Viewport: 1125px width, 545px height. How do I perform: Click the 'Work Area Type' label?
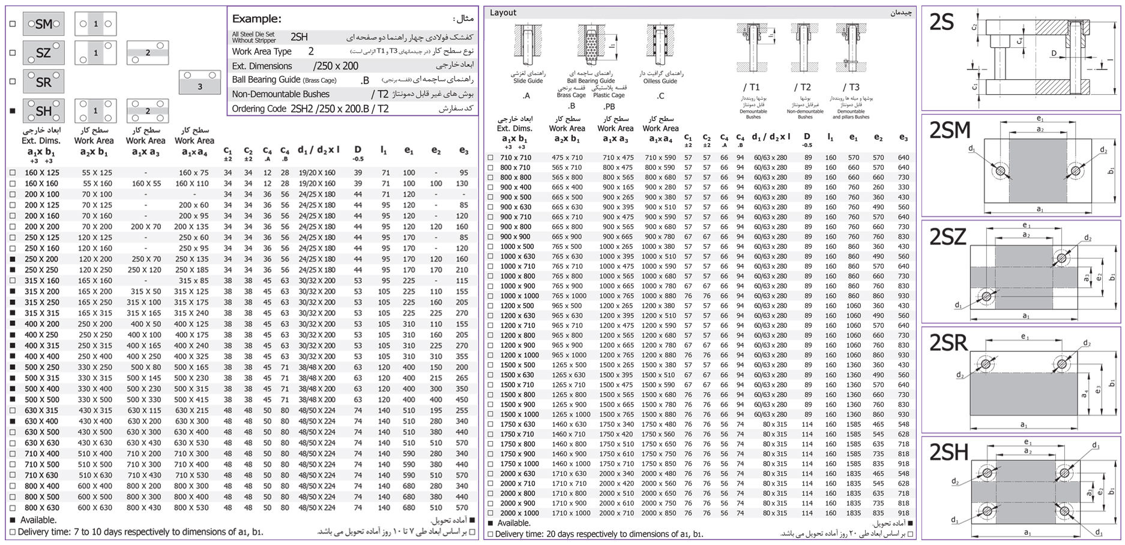click(x=262, y=52)
